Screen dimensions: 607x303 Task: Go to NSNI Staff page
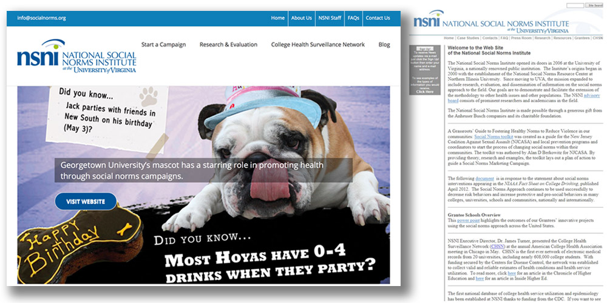pos(330,18)
